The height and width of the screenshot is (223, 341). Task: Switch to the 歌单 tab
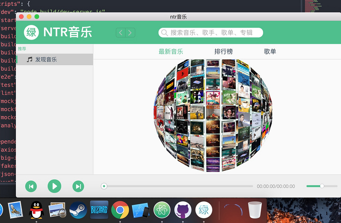click(x=270, y=51)
